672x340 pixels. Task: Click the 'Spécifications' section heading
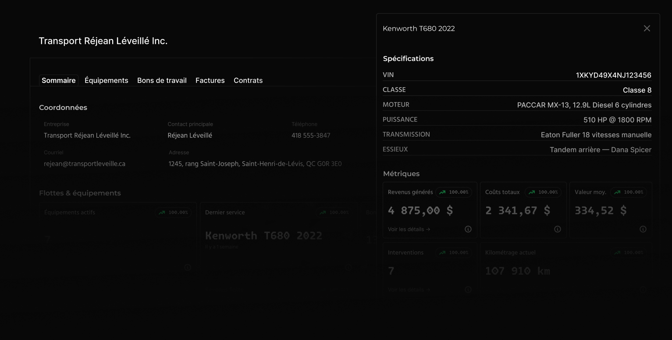point(408,59)
